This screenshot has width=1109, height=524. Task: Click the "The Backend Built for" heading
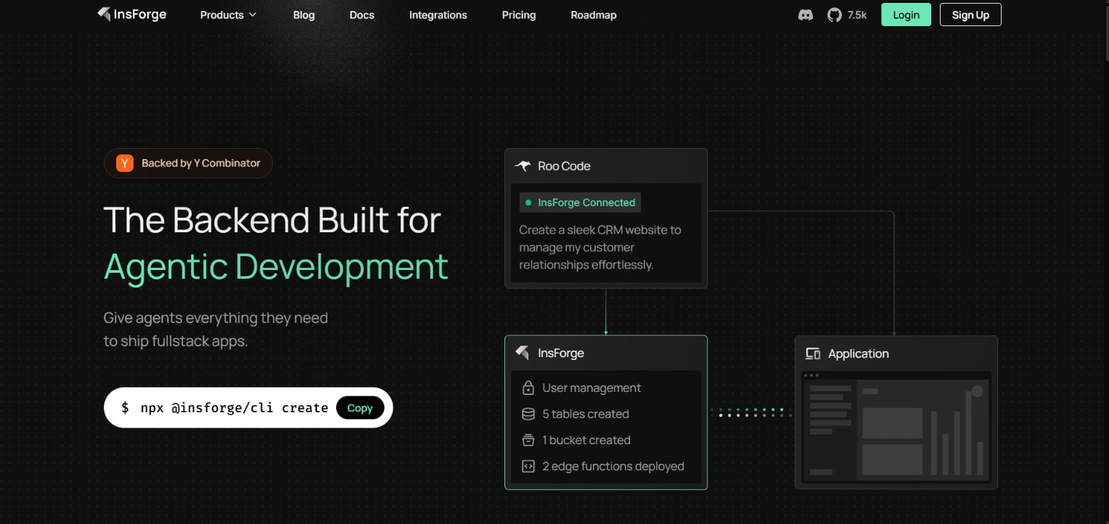pyautogui.click(x=272, y=220)
